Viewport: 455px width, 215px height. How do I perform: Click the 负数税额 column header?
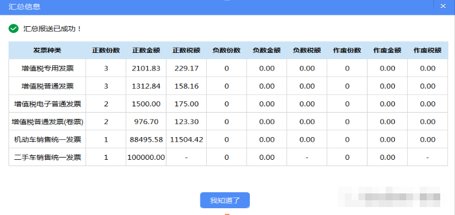pos(307,50)
